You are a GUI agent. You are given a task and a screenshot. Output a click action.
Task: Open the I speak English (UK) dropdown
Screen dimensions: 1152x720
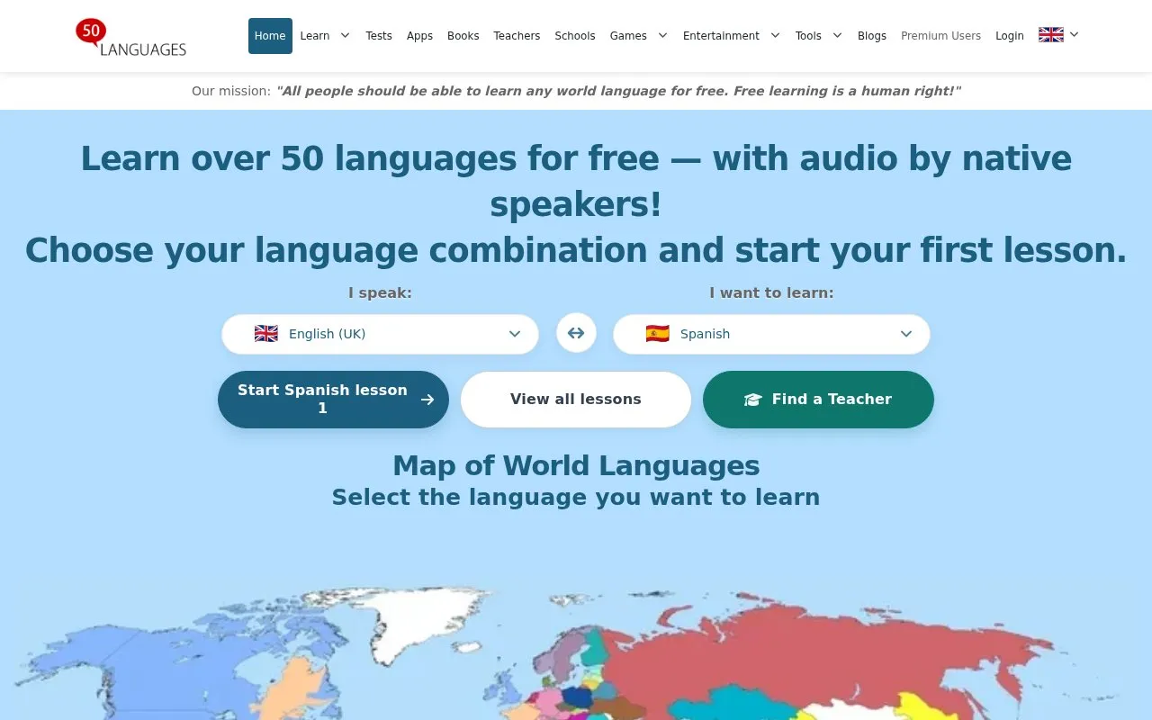pyautogui.click(x=380, y=334)
